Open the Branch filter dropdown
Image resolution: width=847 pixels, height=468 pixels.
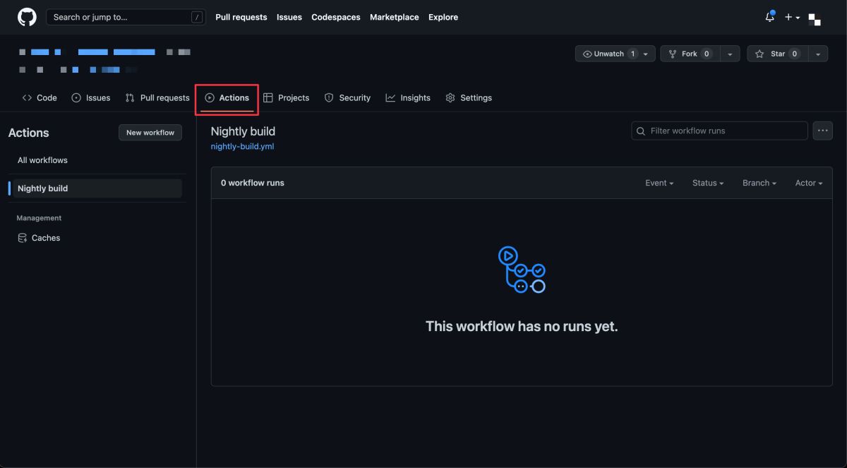[759, 183]
